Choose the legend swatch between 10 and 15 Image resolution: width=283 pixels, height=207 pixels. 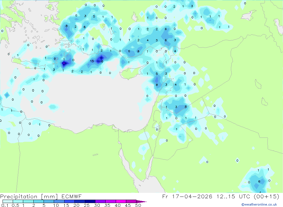point(59,201)
